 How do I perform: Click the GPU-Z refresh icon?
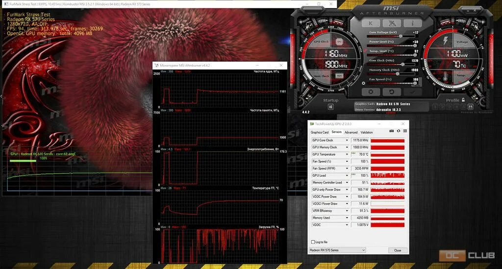398,131
